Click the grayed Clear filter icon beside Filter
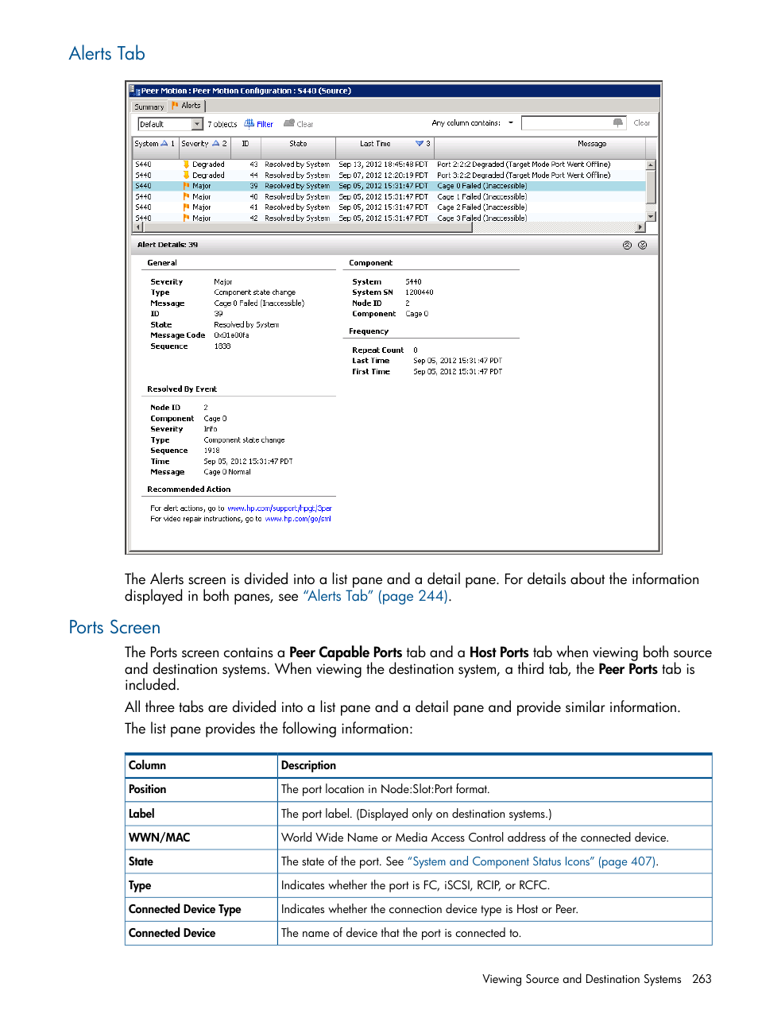Image resolution: width=758 pixels, height=1010 pixels. [289, 124]
